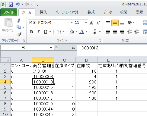This screenshot has width=147, height=116.
Task: Click the insert function fx icon
Action: click(x=73, y=48)
